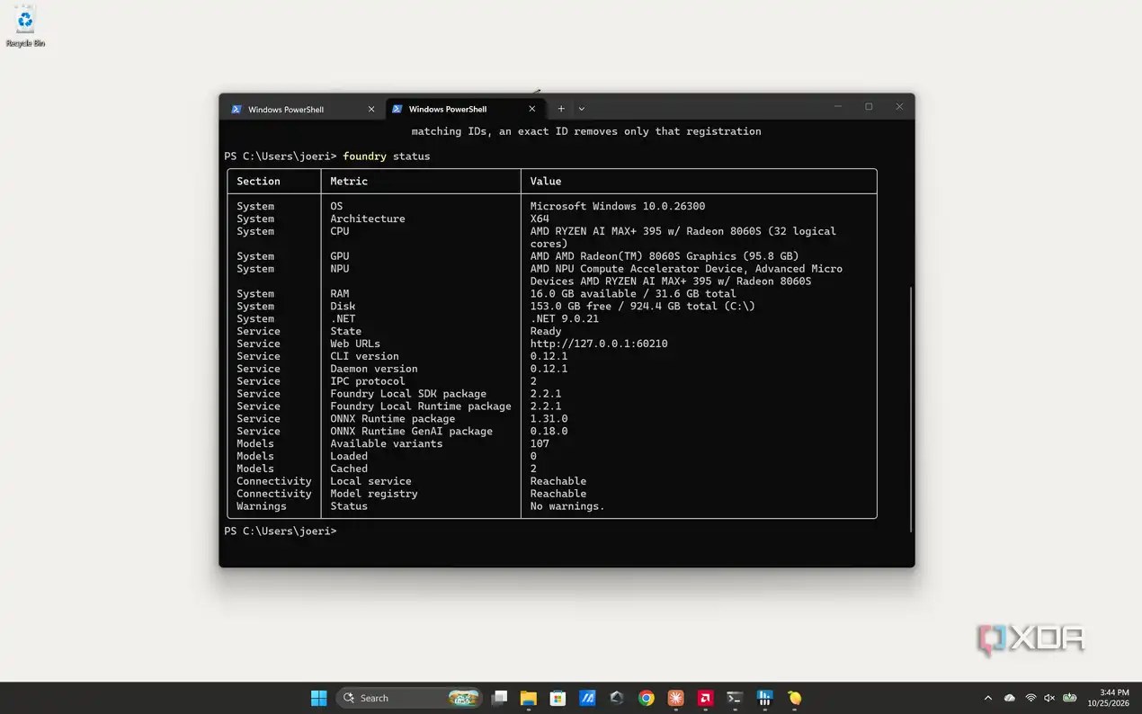Click the 'Foundry Local Runtime package' metric
The height and width of the screenshot is (714, 1142).
[x=421, y=406]
